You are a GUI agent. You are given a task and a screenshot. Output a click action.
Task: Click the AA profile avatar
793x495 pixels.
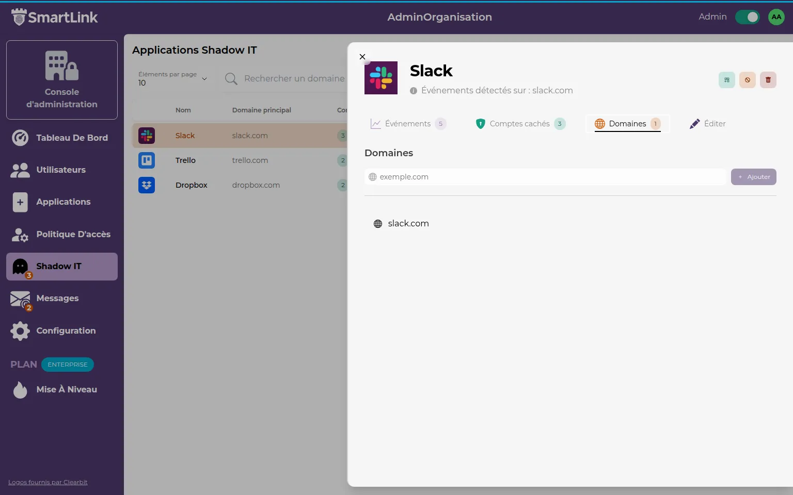(x=776, y=16)
